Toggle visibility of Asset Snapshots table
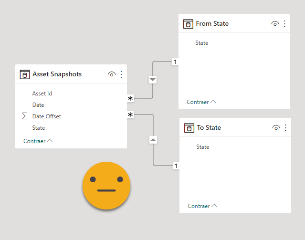The width and height of the screenshot is (305, 240). click(112, 74)
